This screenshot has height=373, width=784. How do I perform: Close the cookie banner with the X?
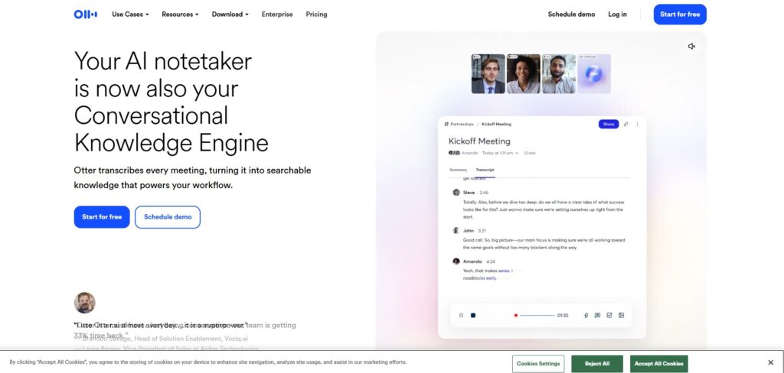770,362
